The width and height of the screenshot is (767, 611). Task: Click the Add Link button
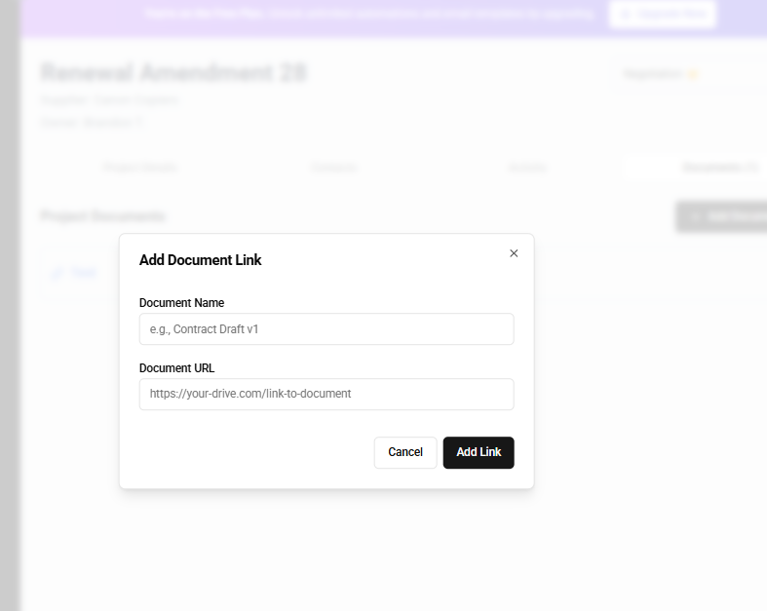pyautogui.click(x=479, y=452)
